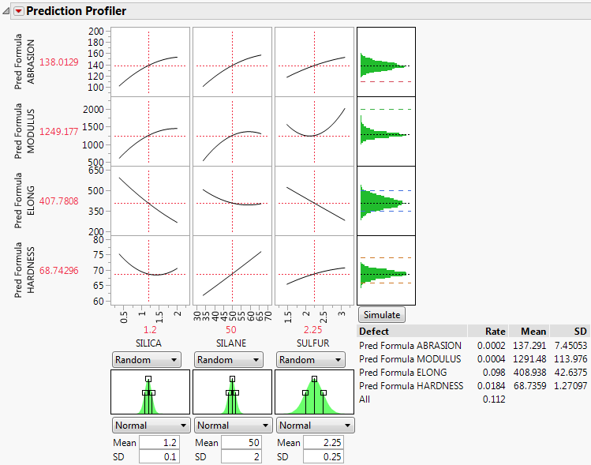The width and height of the screenshot is (591, 465).
Task: Open the Prediction Profiler red triangle menu
Action: click(x=18, y=11)
